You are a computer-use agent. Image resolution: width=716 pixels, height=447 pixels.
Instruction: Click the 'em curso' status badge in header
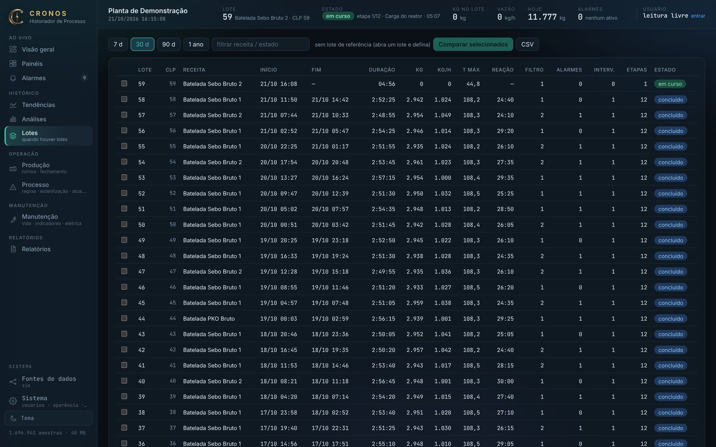pyautogui.click(x=338, y=16)
